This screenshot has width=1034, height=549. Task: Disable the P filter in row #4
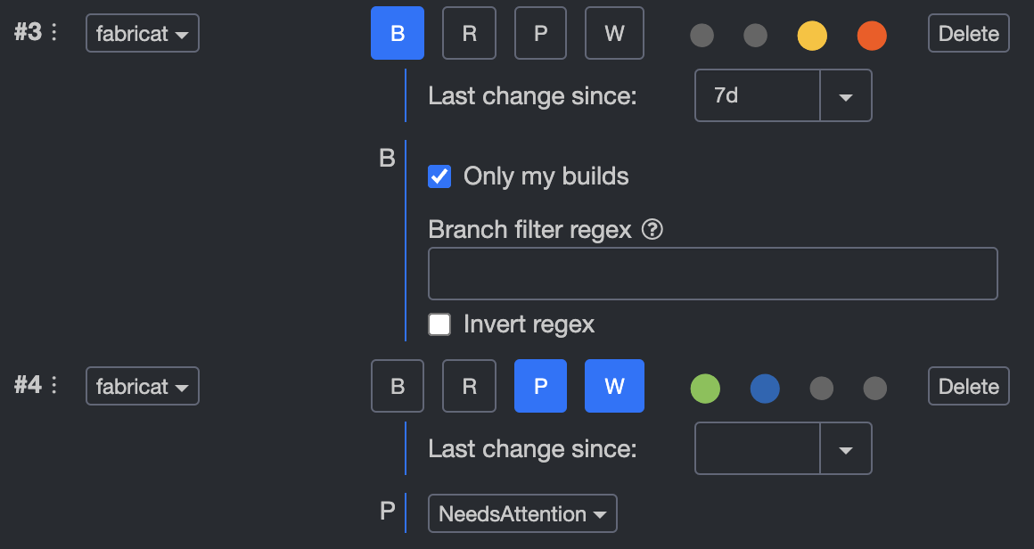coord(540,387)
